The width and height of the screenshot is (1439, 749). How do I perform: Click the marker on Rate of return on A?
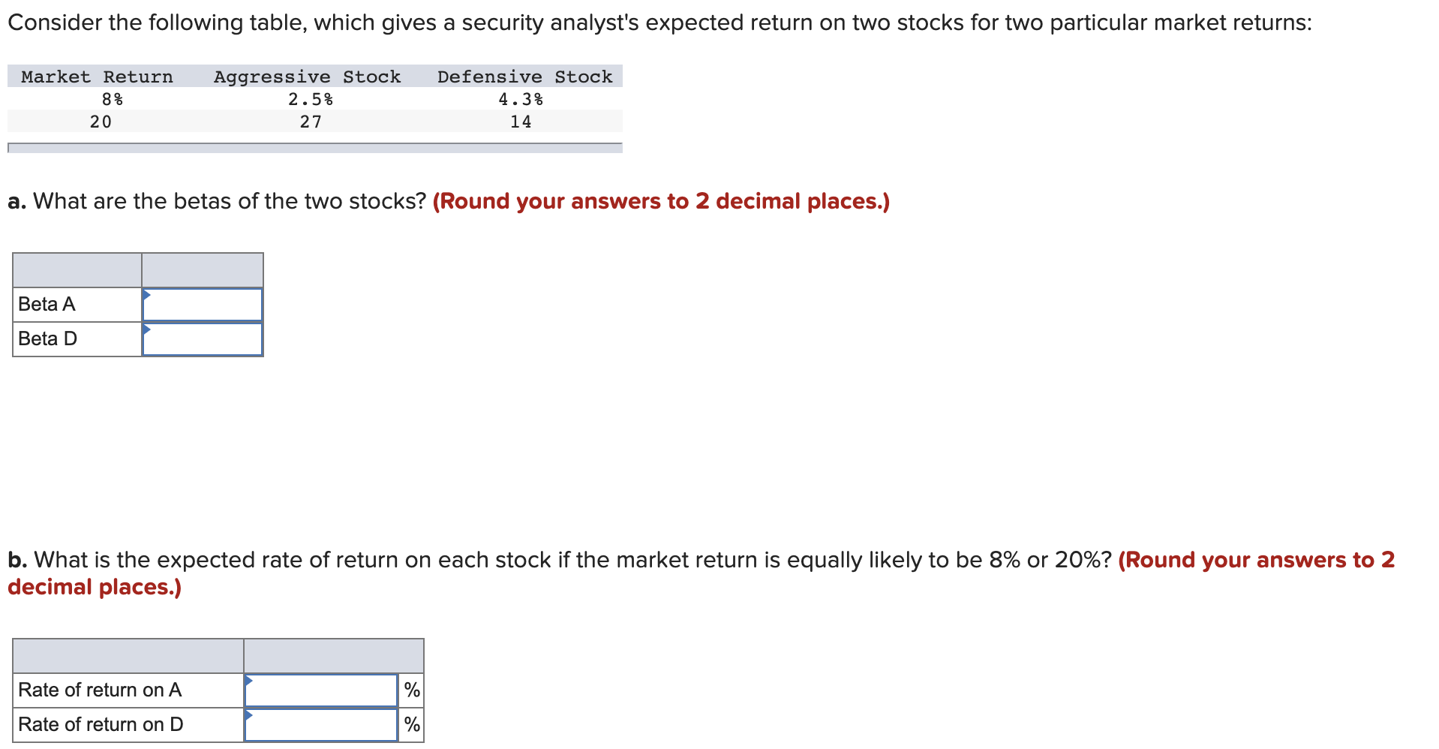(249, 679)
